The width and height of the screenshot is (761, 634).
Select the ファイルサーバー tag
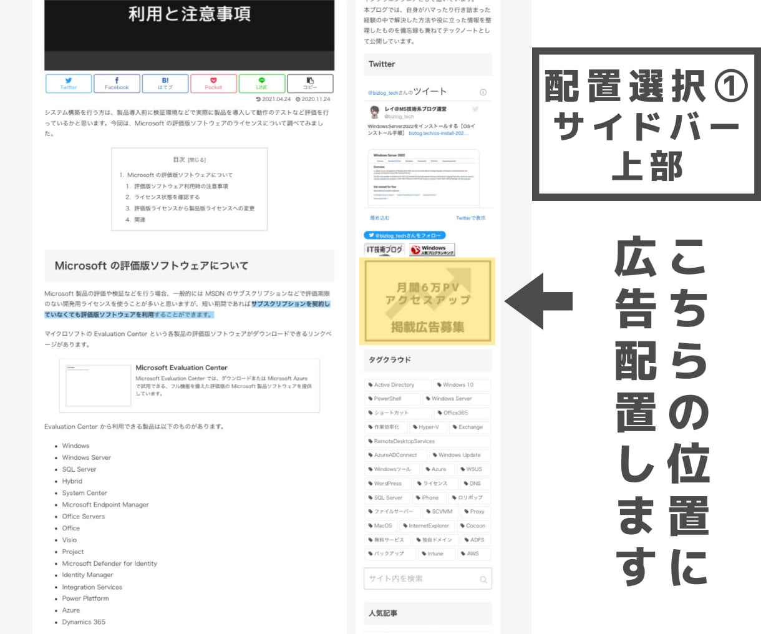click(x=393, y=512)
